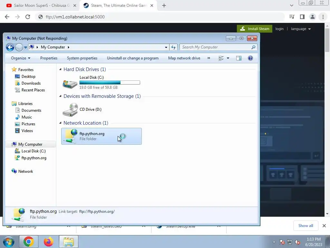
Task: Click the Explorer Help icon
Action: click(x=250, y=58)
